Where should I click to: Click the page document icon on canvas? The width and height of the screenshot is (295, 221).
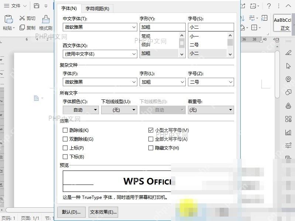(36, 98)
